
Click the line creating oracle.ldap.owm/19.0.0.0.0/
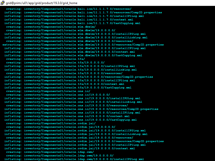(60, 156)
